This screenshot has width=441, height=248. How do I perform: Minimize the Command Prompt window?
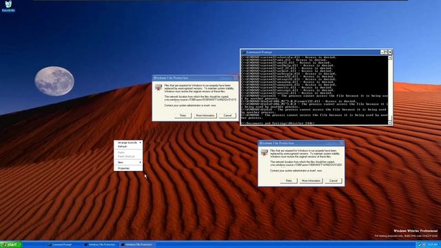(x=382, y=52)
